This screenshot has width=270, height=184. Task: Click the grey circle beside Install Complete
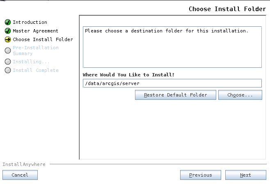pos(8,70)
